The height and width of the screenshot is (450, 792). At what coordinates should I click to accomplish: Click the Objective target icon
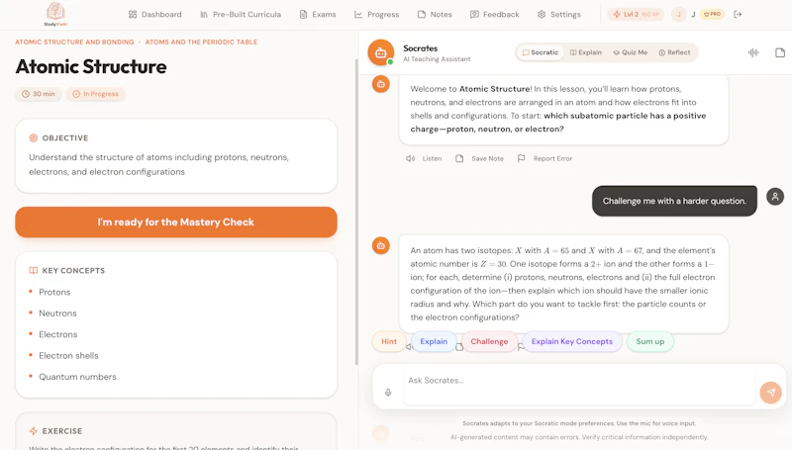[34, 137]
